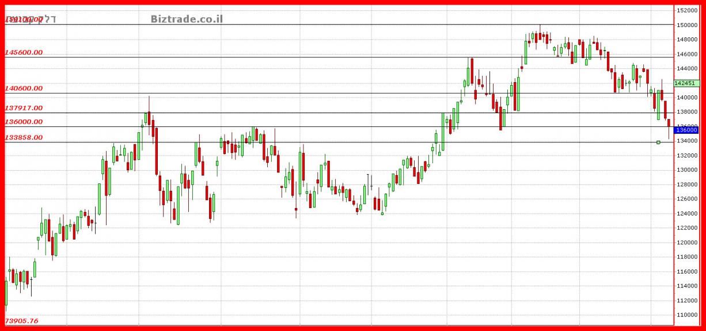Select the 137917.00 level label
The width and height of the screenshot is (706, 331).
pyautogui.click(x=24, y=108)
